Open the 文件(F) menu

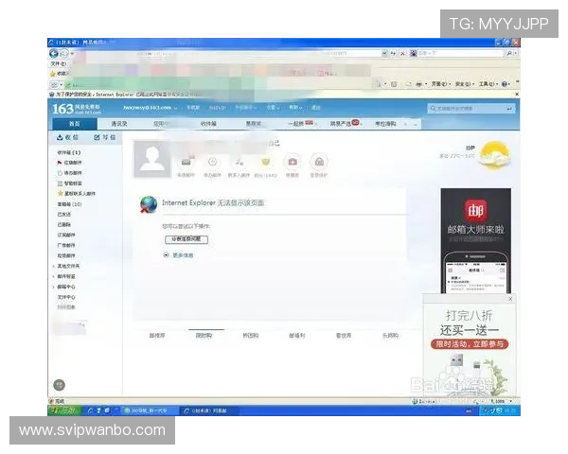coord(58,64)
